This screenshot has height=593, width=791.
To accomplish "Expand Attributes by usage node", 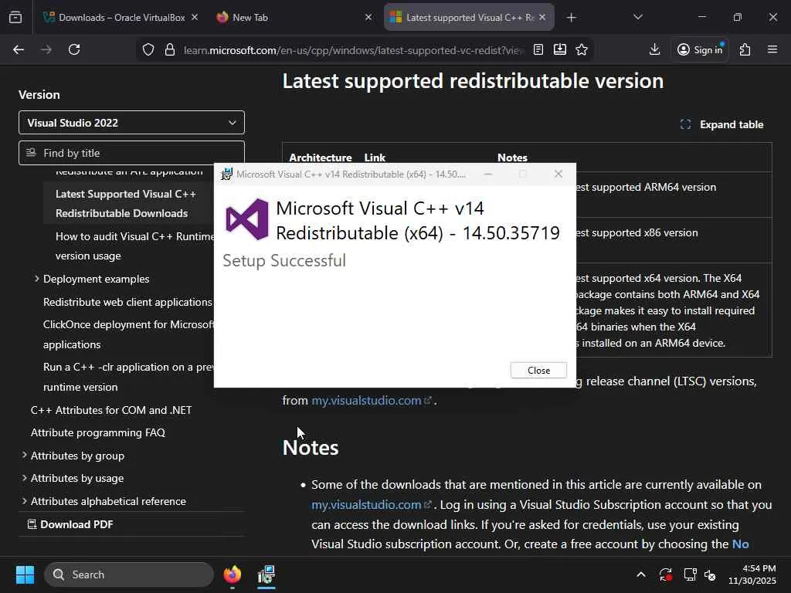I will (x=24, y=478).
